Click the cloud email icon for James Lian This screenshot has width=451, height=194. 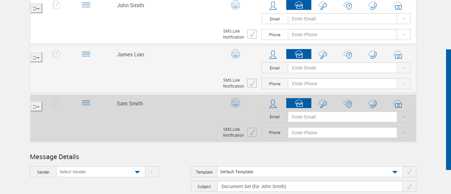(299, 54)
